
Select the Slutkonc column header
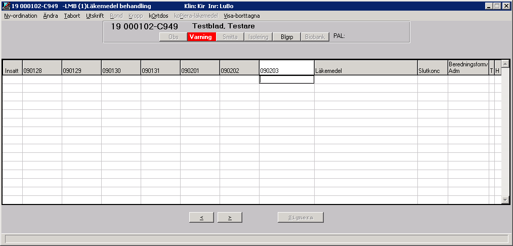click(433, 68)
